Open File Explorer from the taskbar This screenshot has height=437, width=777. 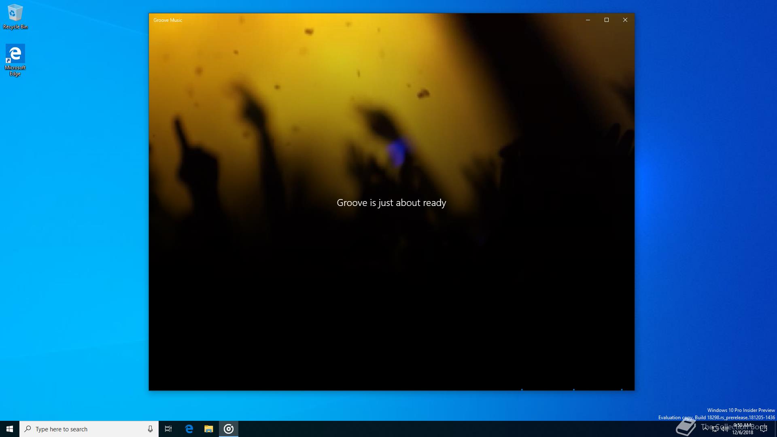point(208,429)
